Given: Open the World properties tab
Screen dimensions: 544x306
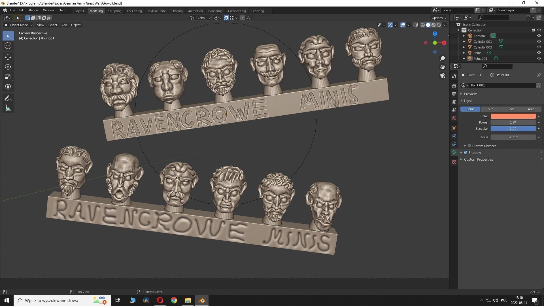Looking at the screenshot, I should pos(454,118).
